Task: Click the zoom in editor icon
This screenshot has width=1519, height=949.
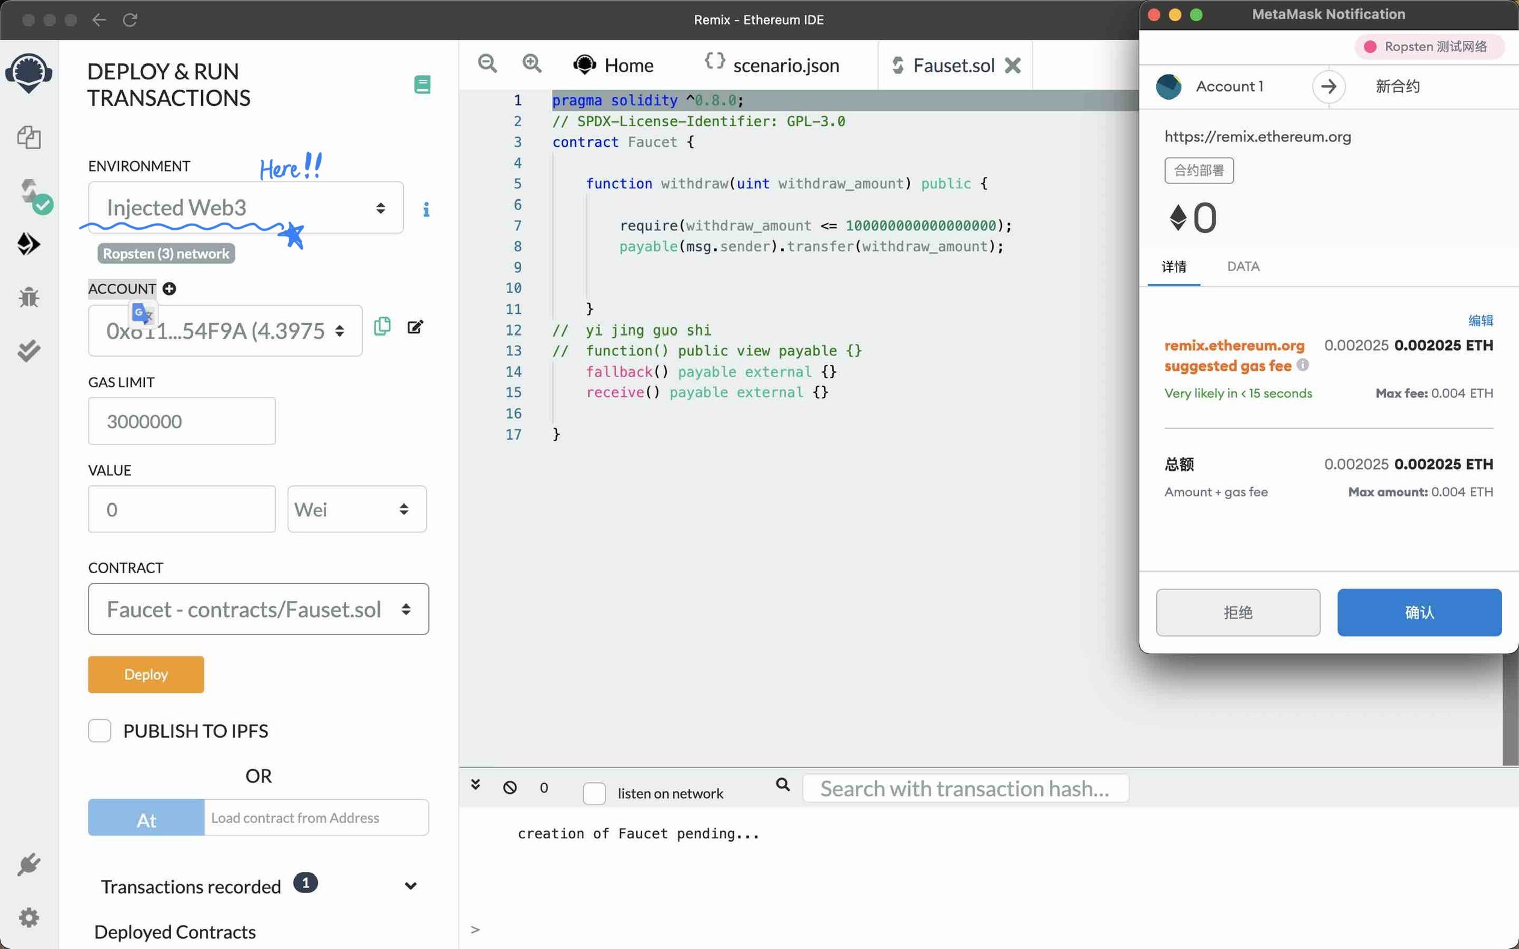Action: (532, 63)
